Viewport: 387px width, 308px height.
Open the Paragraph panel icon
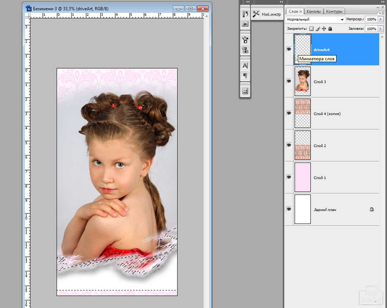pos(245,75)
